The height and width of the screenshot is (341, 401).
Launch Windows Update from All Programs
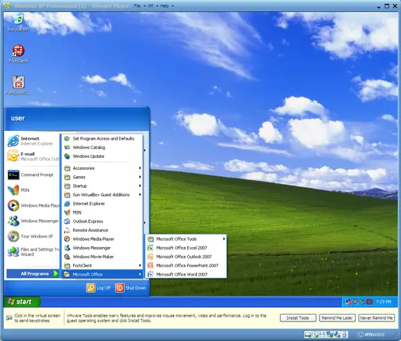click(x=102, y=156)
